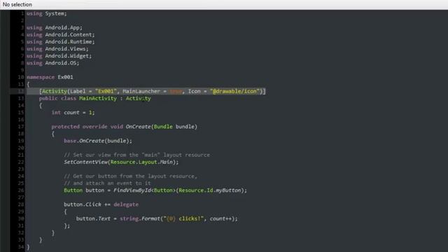Click the "int count = 1;" field line

(x=73, y=113)
